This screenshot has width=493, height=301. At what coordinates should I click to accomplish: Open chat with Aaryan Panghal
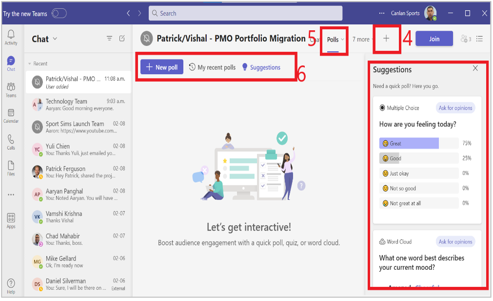[x=79, y=194]
